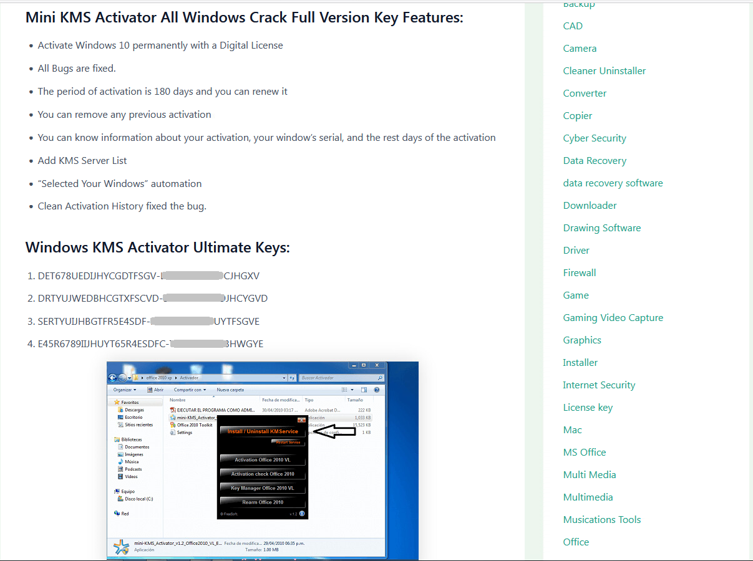Select the Driver category link

pyautogui.click(x=576, y=251)
